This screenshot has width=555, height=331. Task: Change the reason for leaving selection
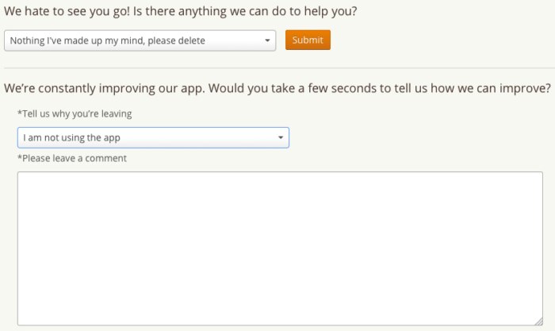tap(153, 137)
